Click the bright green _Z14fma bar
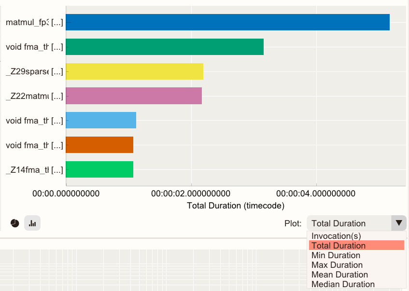Image resolution: width=409 pixels, height=291 pixels. (x=99, y=169)
